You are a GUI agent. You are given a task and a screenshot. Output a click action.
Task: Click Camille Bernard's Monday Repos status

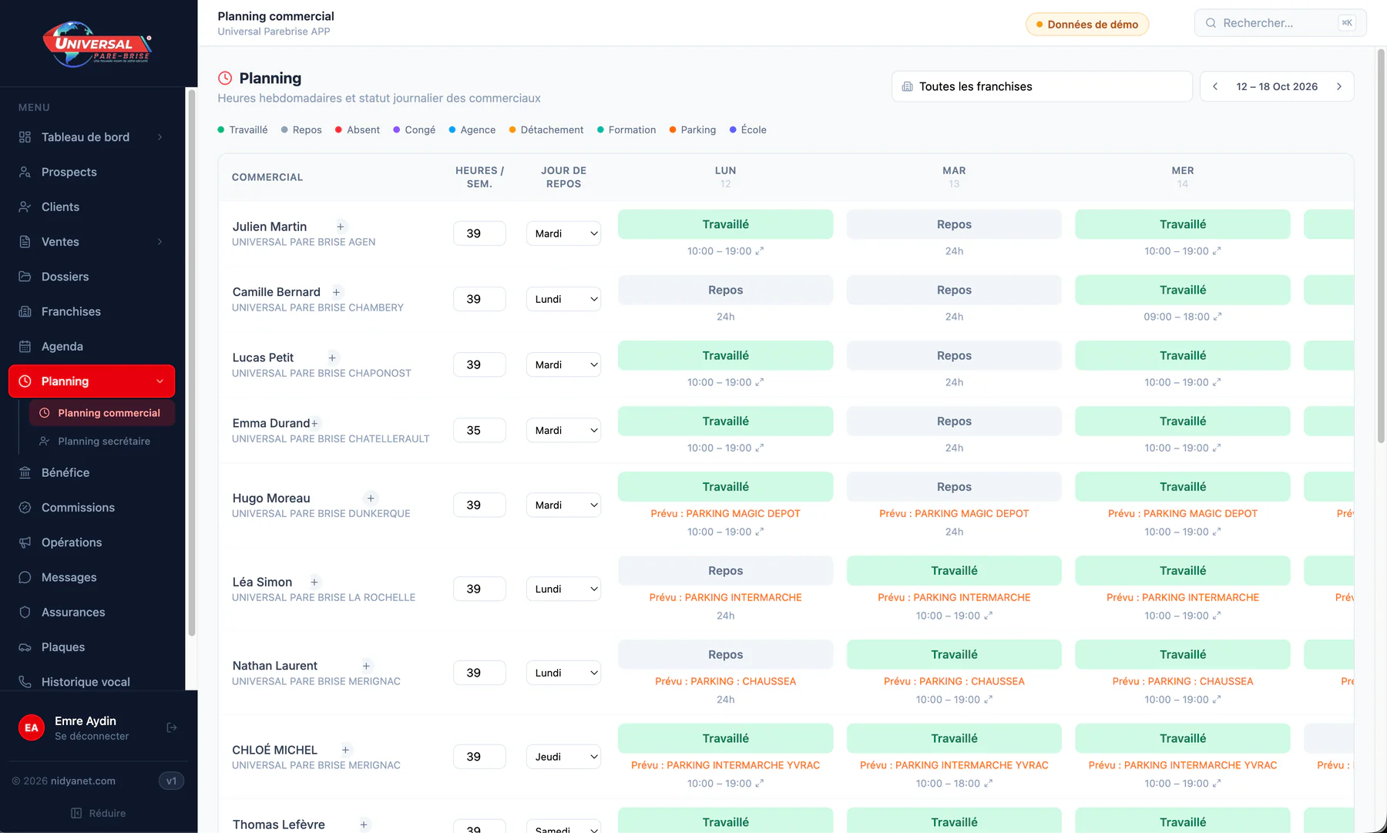tap(725, 290)
